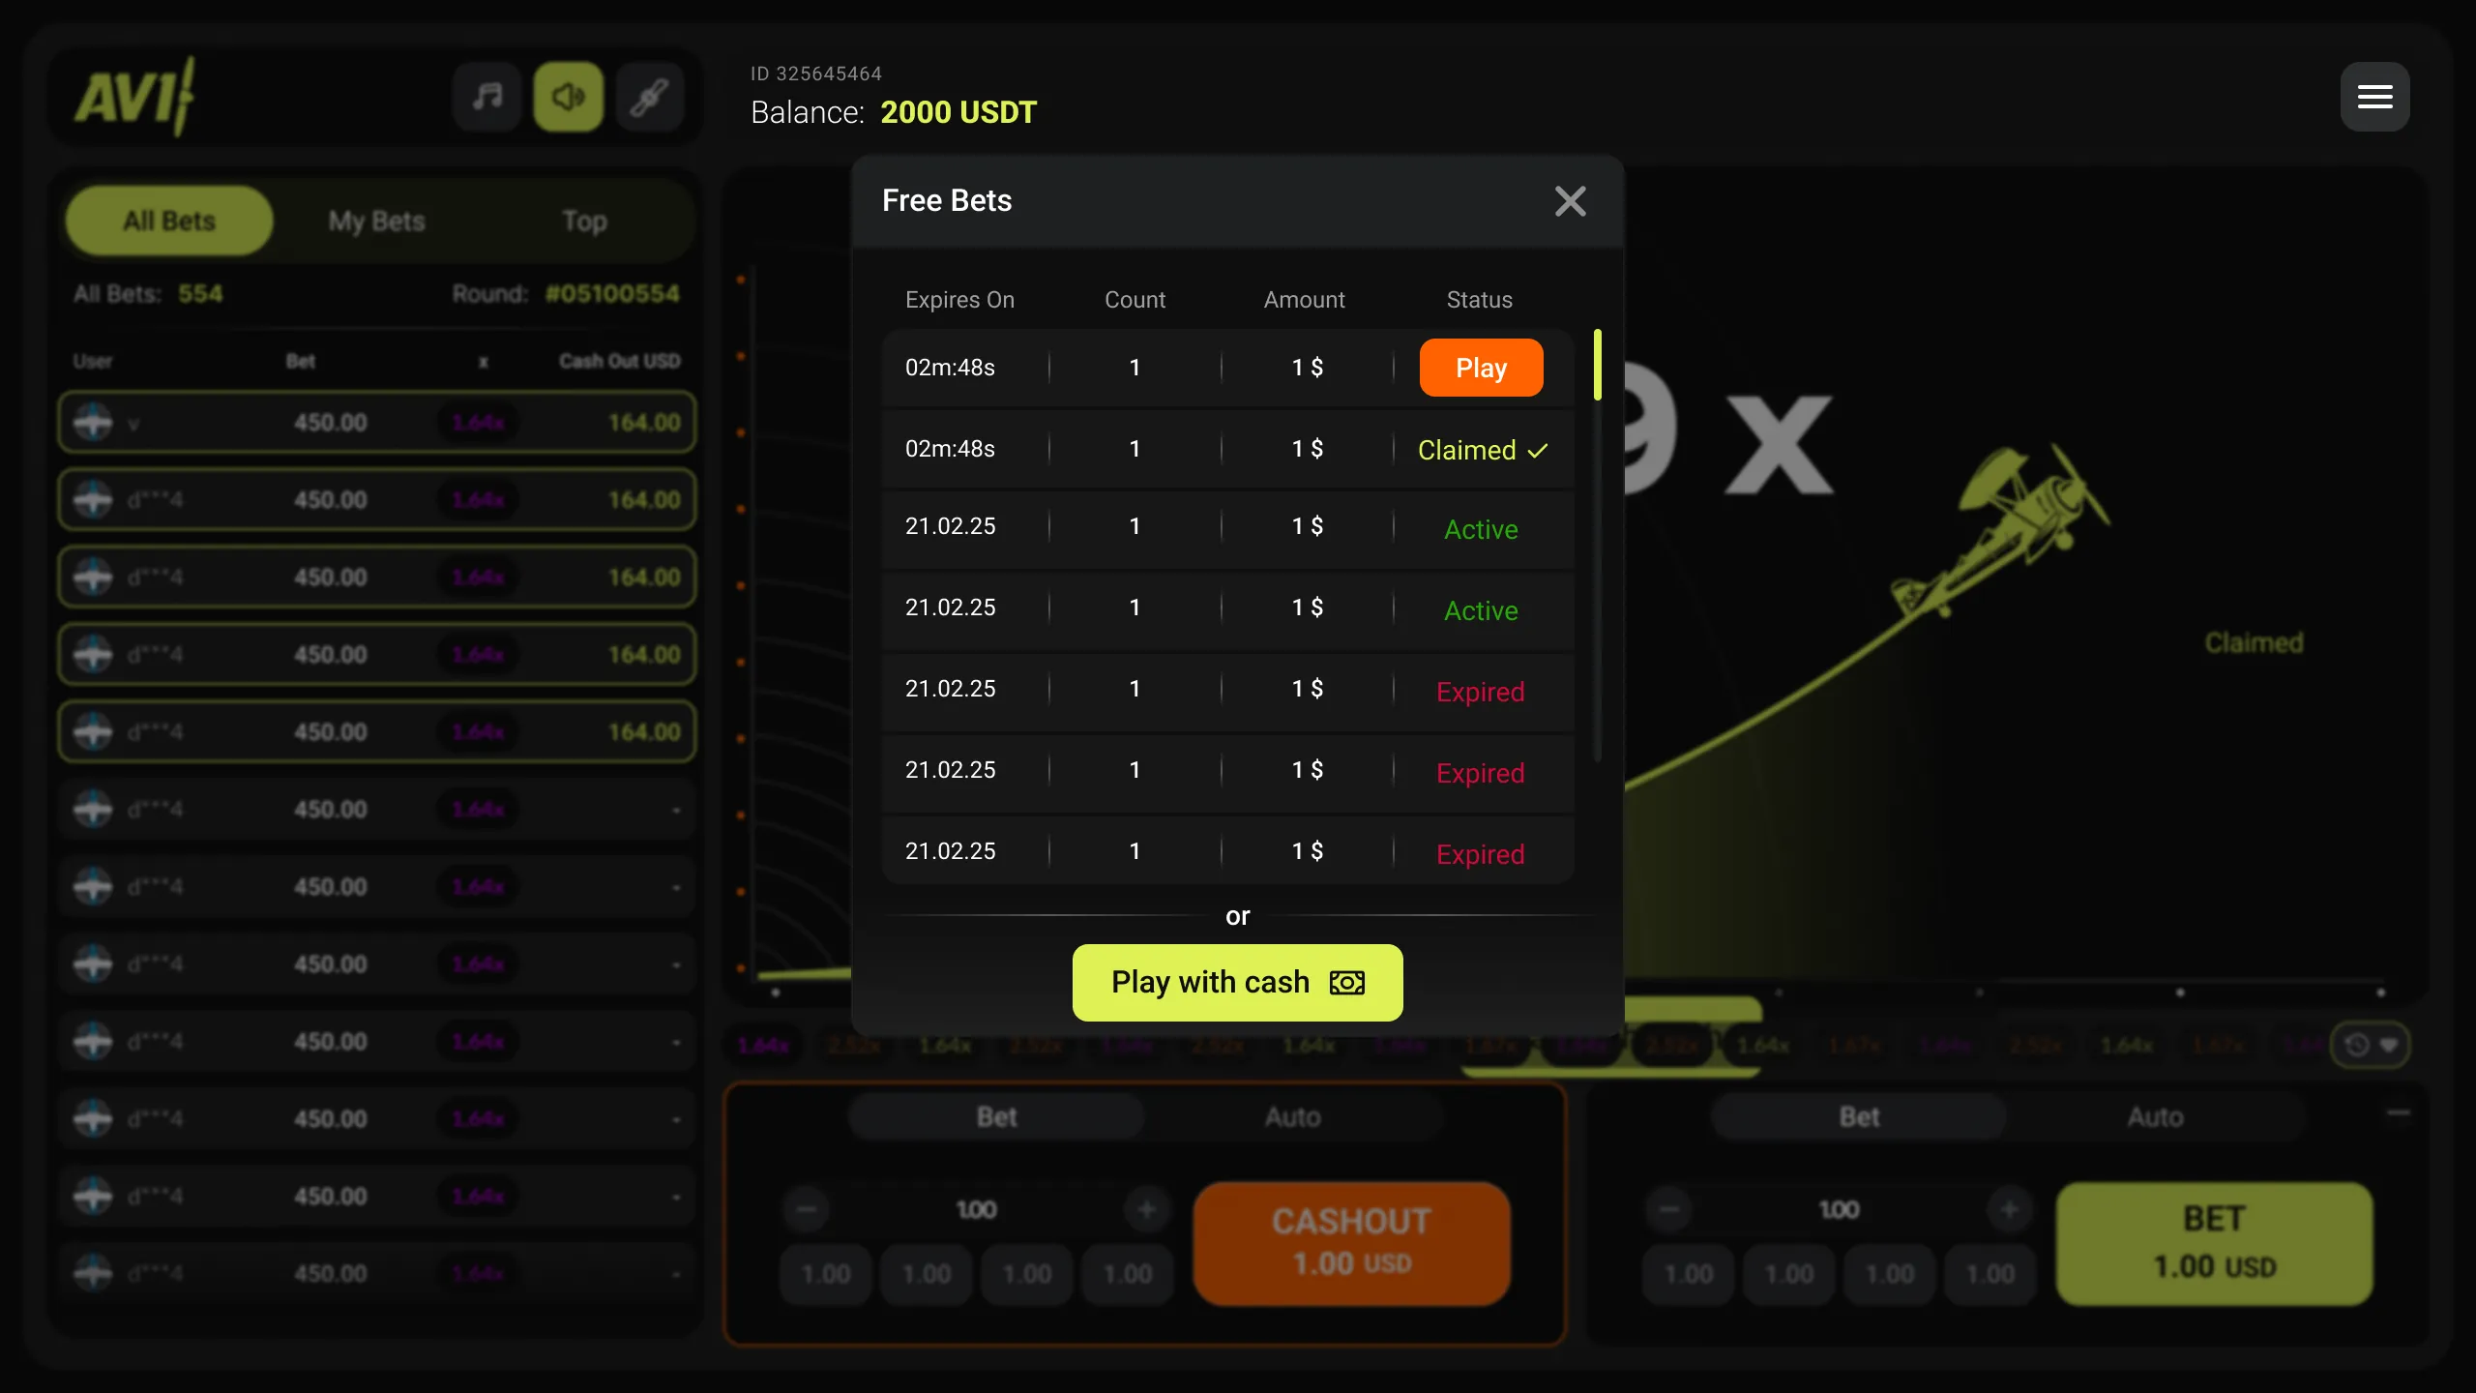
Task: Click left panel bet amount field
Action: point(977,1209)
